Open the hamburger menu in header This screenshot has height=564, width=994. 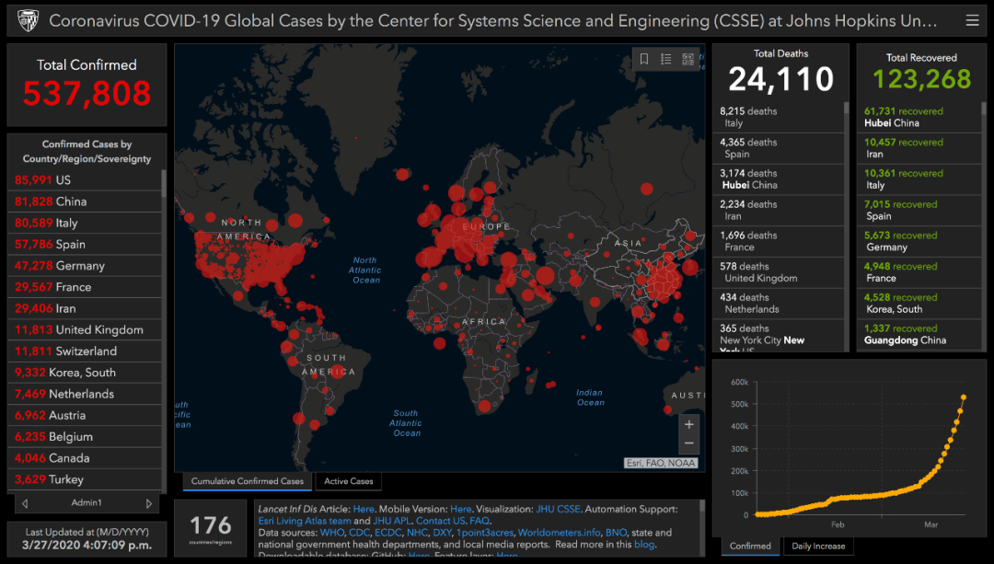click(x=972, y=20)
